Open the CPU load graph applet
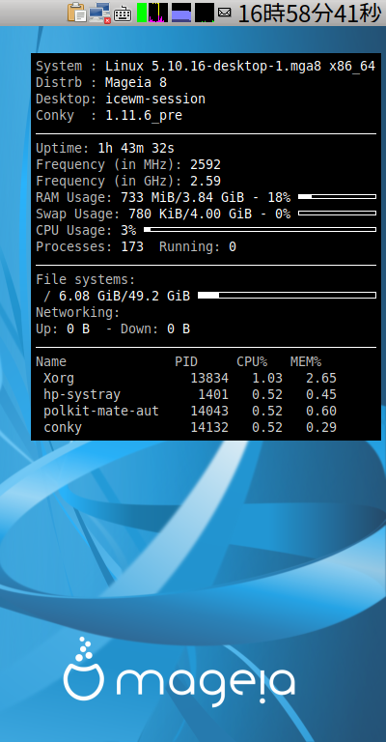386x742 pixels. click(158, 13)
